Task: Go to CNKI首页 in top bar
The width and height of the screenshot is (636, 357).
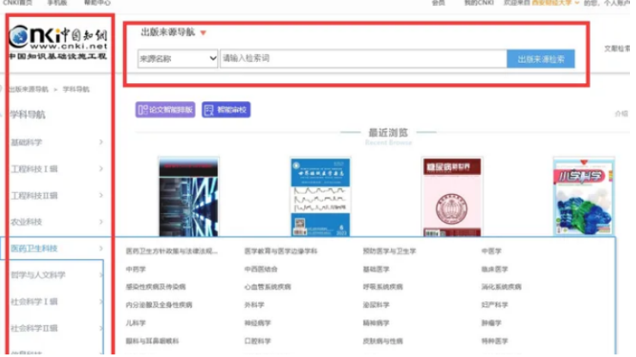Action: click(17, 3)
